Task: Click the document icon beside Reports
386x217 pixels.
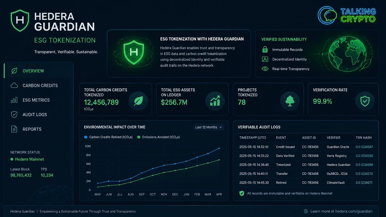Action: [14, 129]
